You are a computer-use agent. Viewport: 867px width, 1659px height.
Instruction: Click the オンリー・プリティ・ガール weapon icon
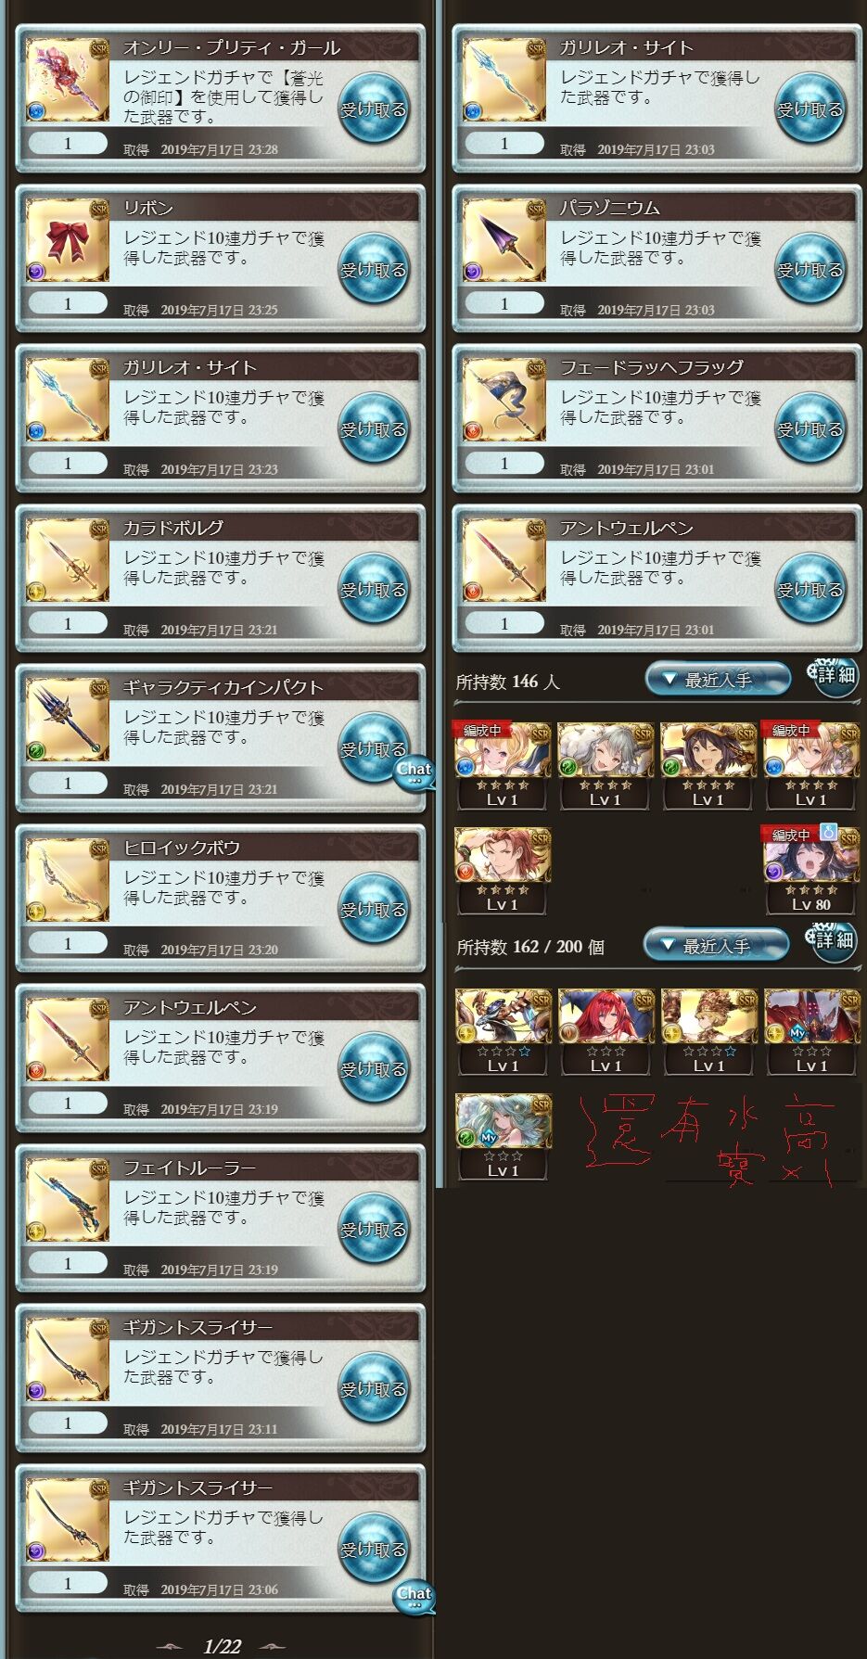[x=68, y=80]
